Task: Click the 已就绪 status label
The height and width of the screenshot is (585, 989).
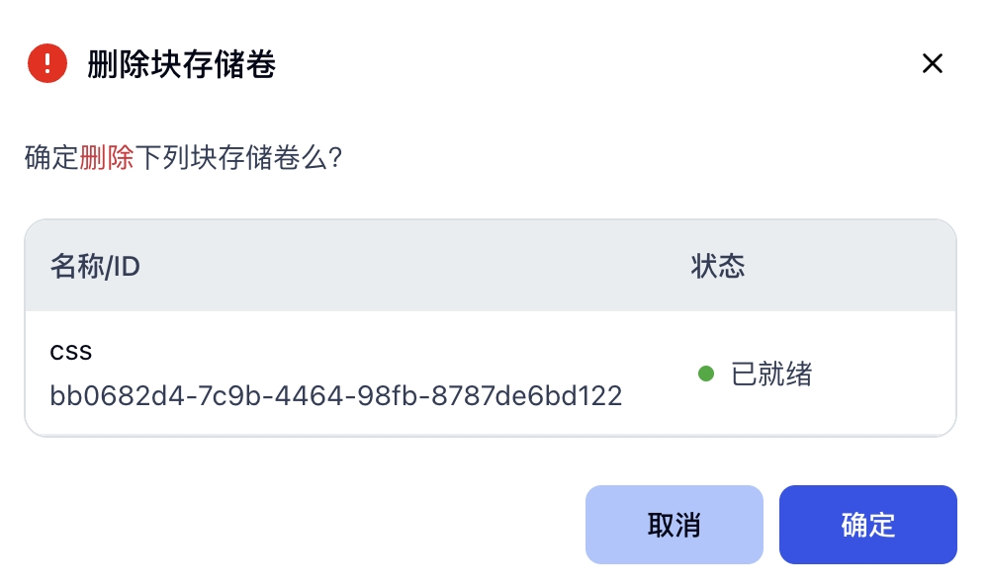Action: (771, 375)
